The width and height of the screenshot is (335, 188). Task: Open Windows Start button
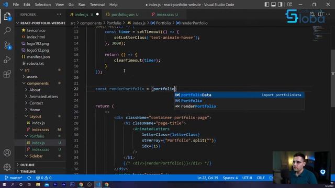point(4,184)
